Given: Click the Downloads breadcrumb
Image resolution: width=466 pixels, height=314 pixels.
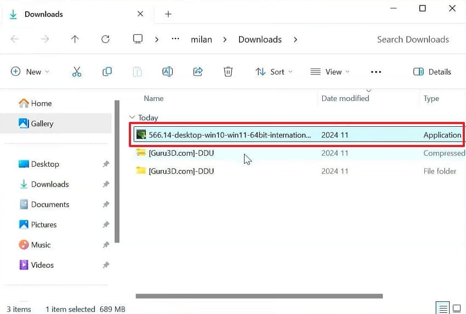Looking at the screenshot, I should point(260,40).
